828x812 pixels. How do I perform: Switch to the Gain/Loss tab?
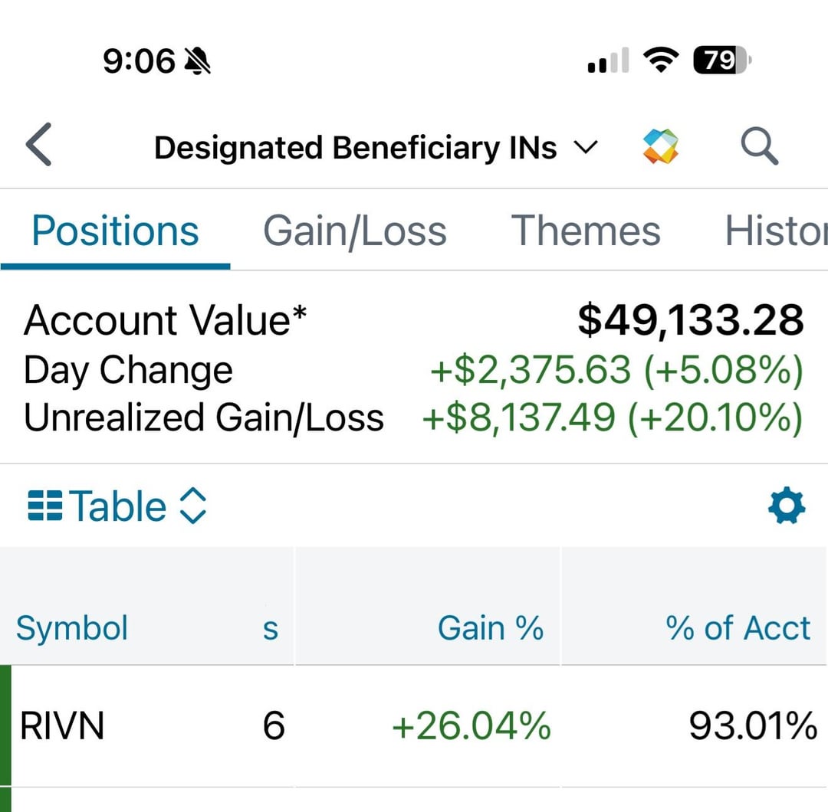(x=354, y=231)
